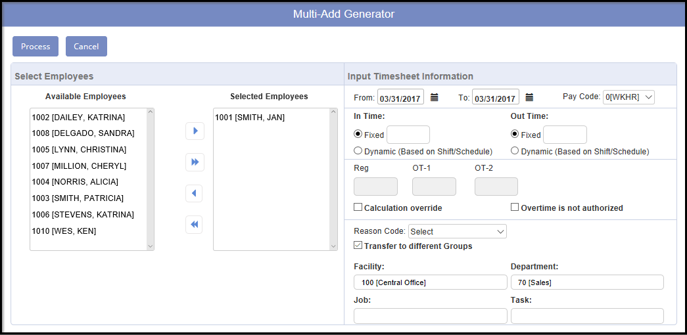This screenshot has width=687, height=335.
Task: Select Dynamic option for In Time
Action: 358,151
